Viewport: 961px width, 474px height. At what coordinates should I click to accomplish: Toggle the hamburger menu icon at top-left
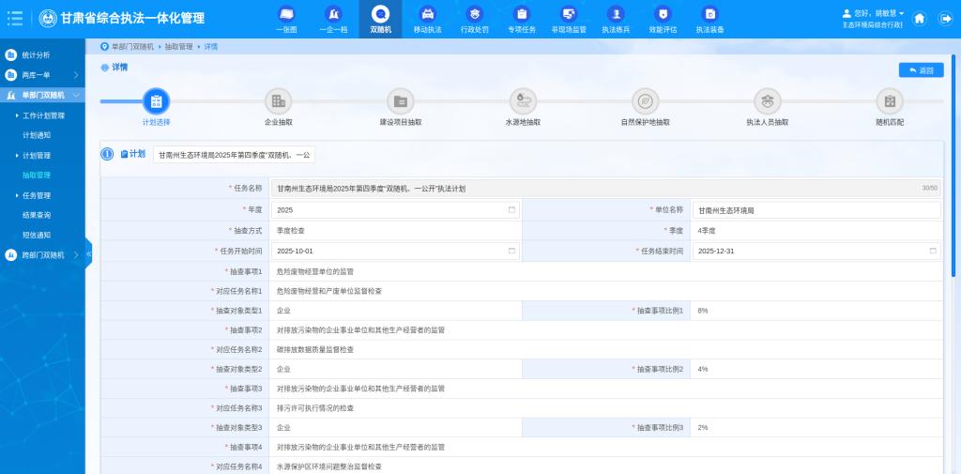[15, 19]
